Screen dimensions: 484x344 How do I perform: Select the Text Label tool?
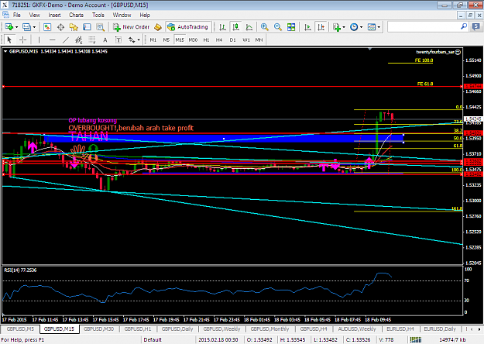tap(118, 40)
